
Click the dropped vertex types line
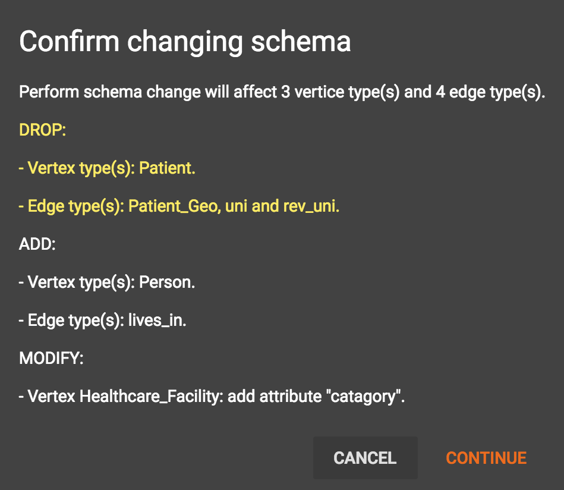107,168
